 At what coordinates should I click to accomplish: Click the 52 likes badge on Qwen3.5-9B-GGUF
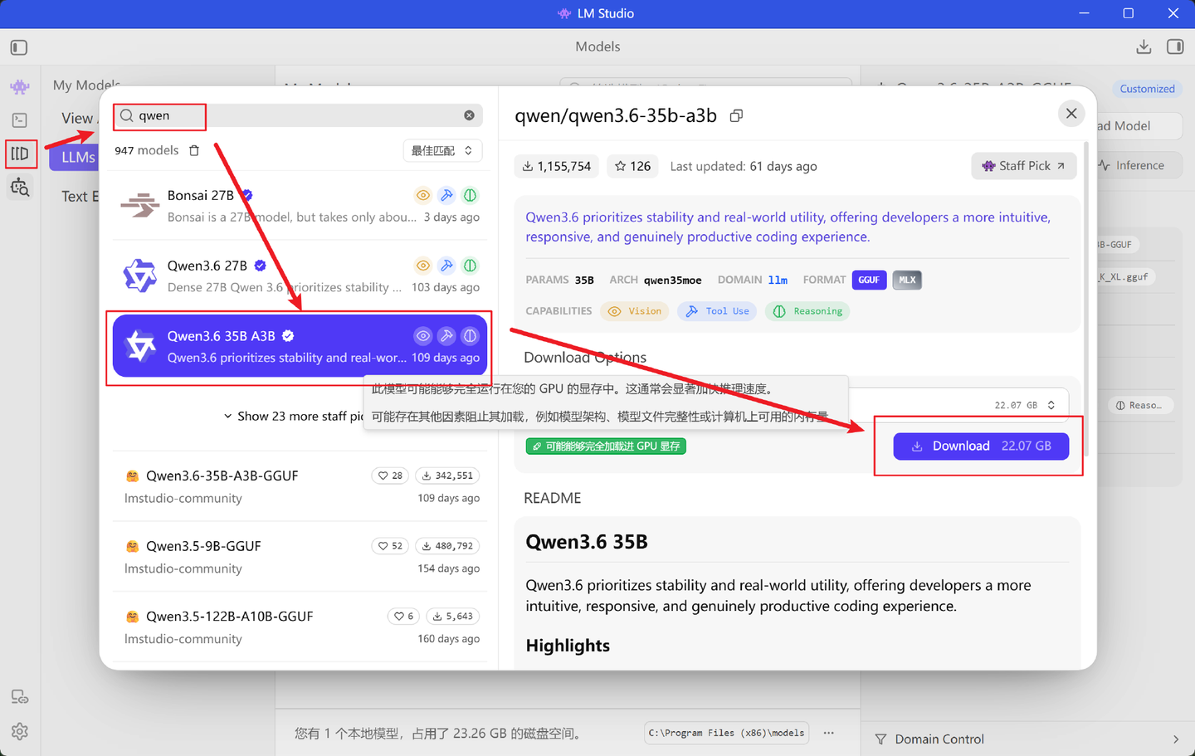pyautogui.click(x=390, y=546)
